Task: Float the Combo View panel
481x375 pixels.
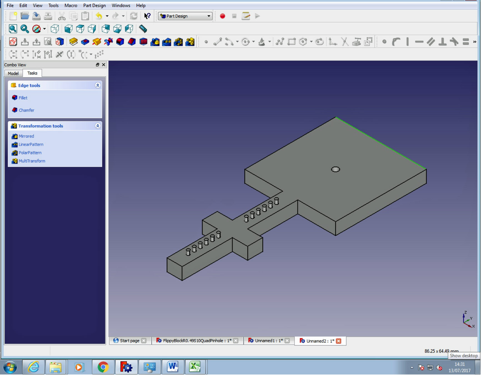Action: point(97,65)
